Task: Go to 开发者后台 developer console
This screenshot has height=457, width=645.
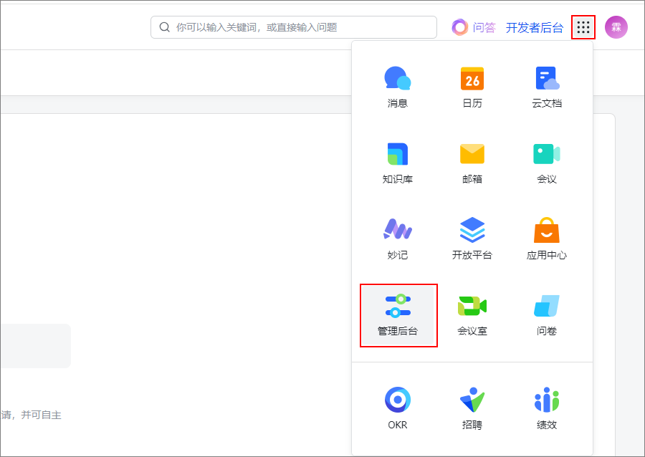Action: [x=535, y=27]
